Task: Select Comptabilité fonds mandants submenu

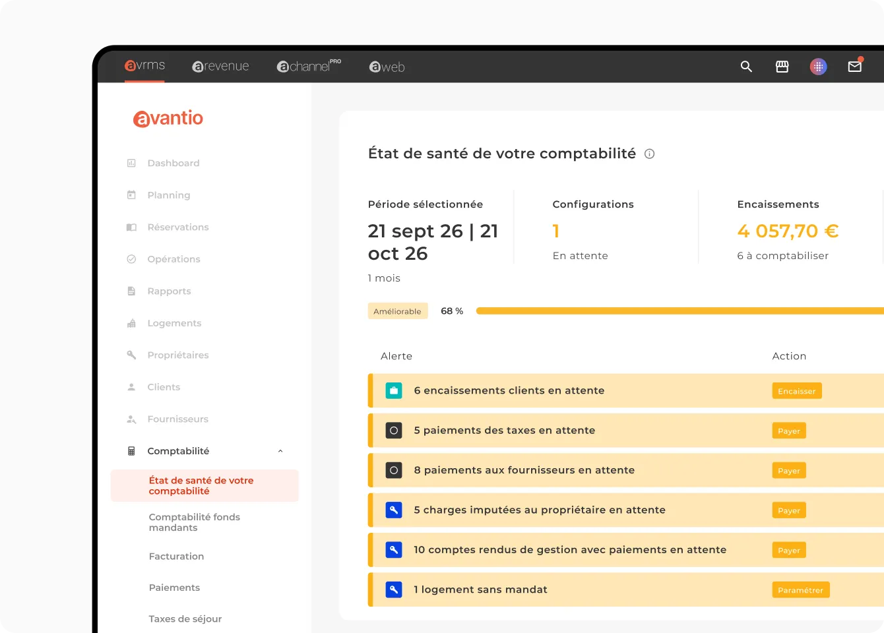Action: coord(195,522)
